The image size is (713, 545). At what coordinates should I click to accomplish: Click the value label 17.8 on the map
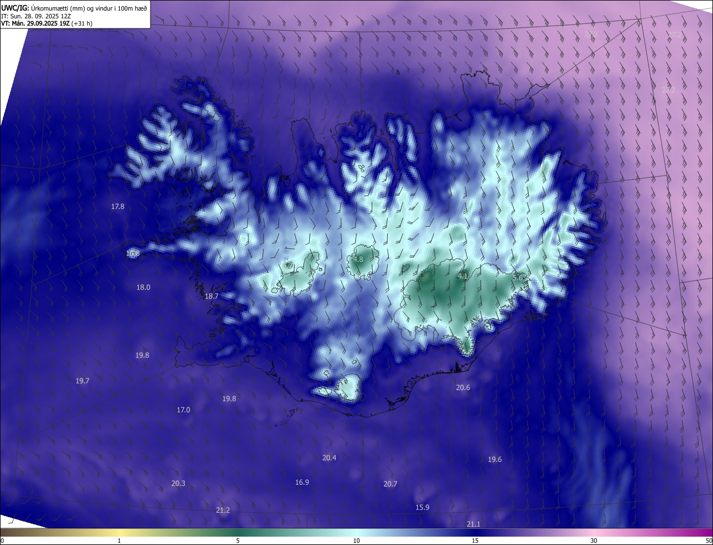118,206
